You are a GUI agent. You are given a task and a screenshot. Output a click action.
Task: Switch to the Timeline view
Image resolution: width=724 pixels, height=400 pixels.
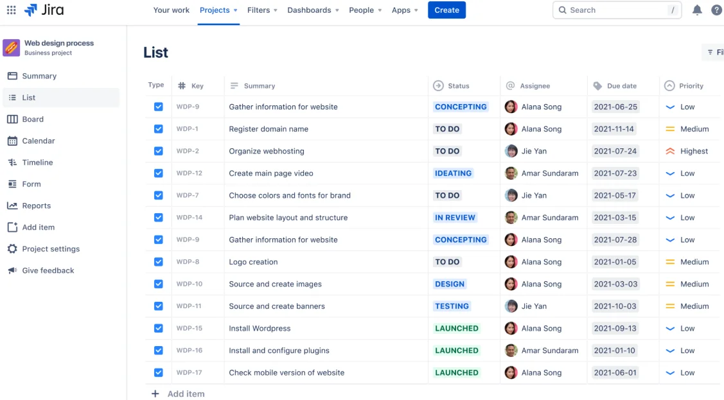(x=36, y=162)
